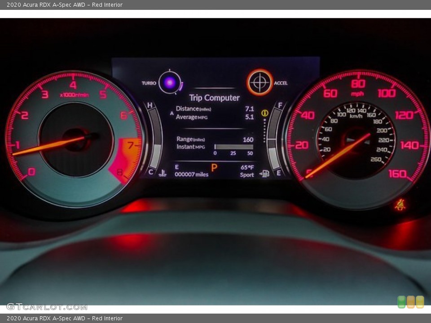Image resolution: width=431 pixels, height=323 pixels.
Task: Click the H mark on the temperature gauge
Action: (150, 105)
